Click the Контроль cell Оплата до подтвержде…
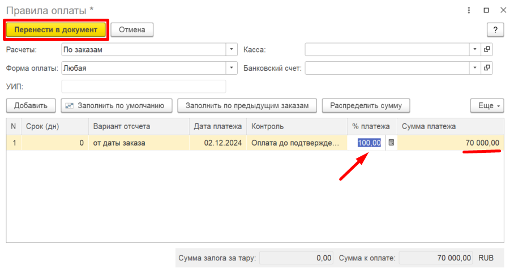 click(x=297, y=143)
